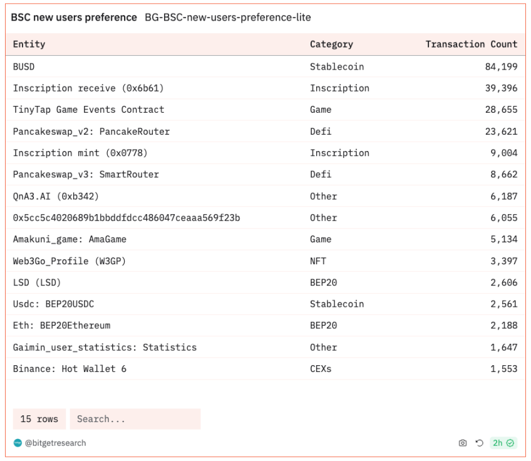Click Game category in Amakuni_game row

[x=321, y=239]
